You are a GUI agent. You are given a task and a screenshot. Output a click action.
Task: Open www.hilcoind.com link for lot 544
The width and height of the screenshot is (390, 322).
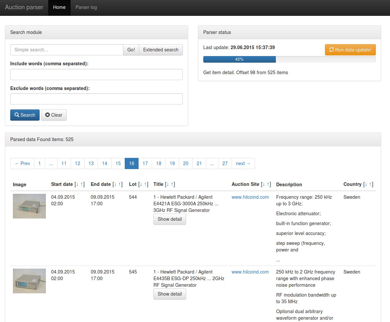(250, 197)
